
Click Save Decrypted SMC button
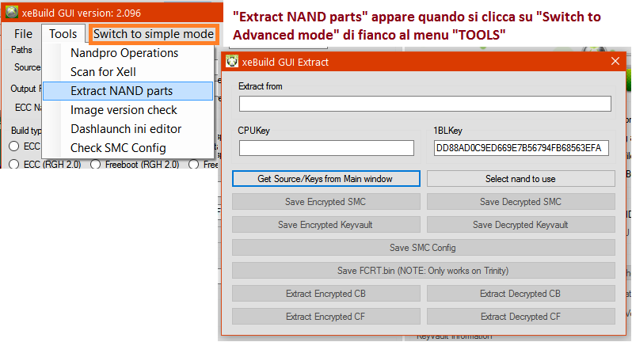pos(521,201)
